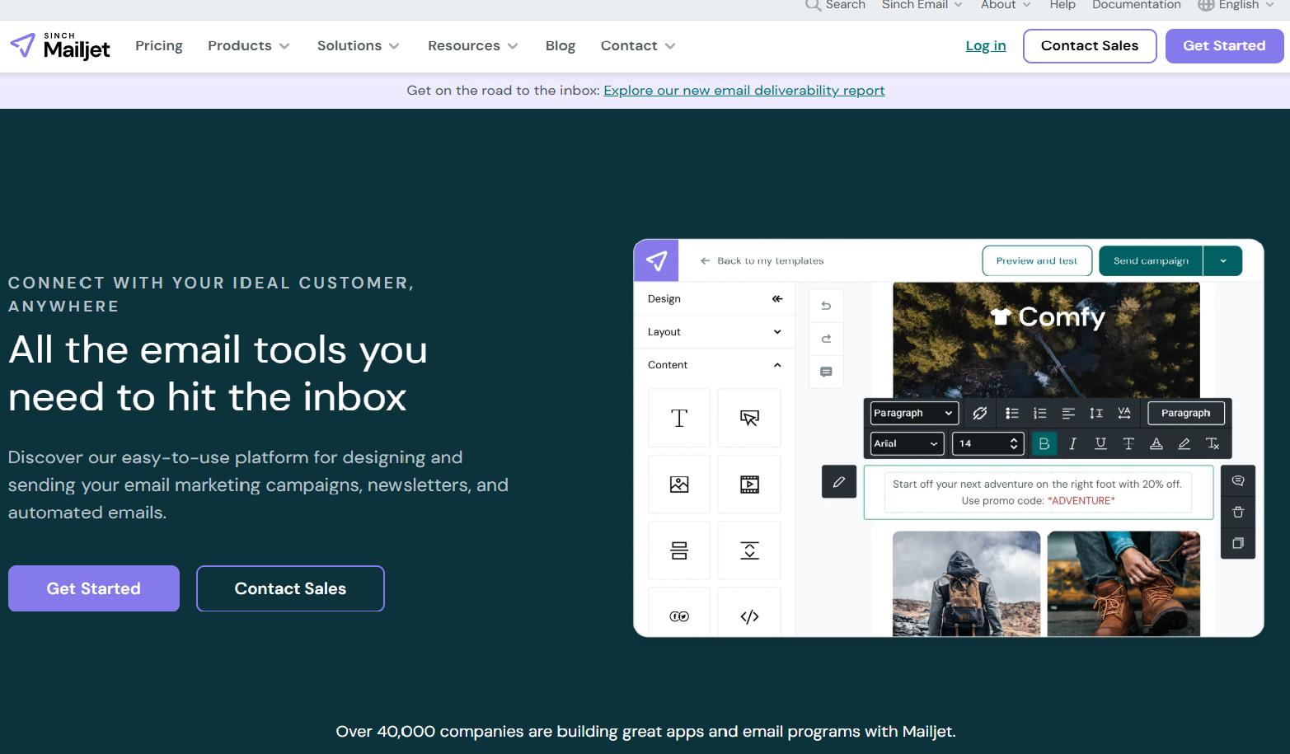Click the Mailjet logo

[60, 46]
